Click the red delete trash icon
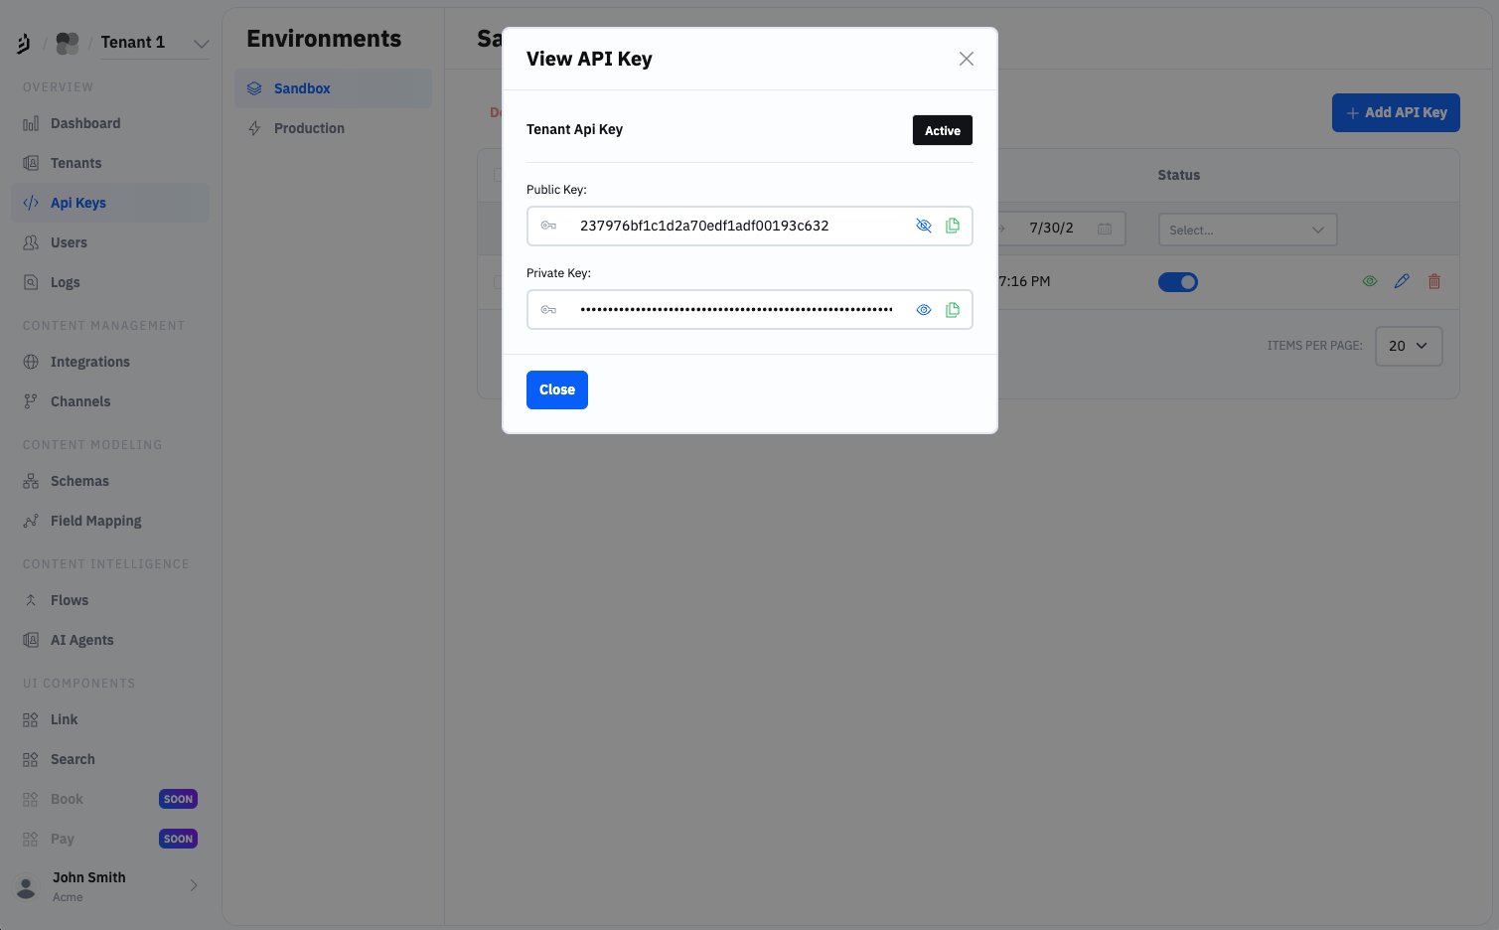Viewport: 1499px width, 930px height. point(1433,281)
